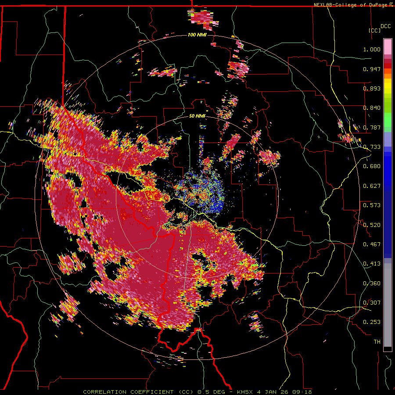This screenshot has width=395, height=395.
Task: Click the 100 NMI range ring label
Action: tap(197, 35)
